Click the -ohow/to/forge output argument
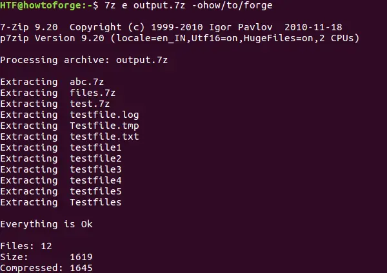Image resolution: width=387 pixels, height=273 pixels. coord(232,5)
